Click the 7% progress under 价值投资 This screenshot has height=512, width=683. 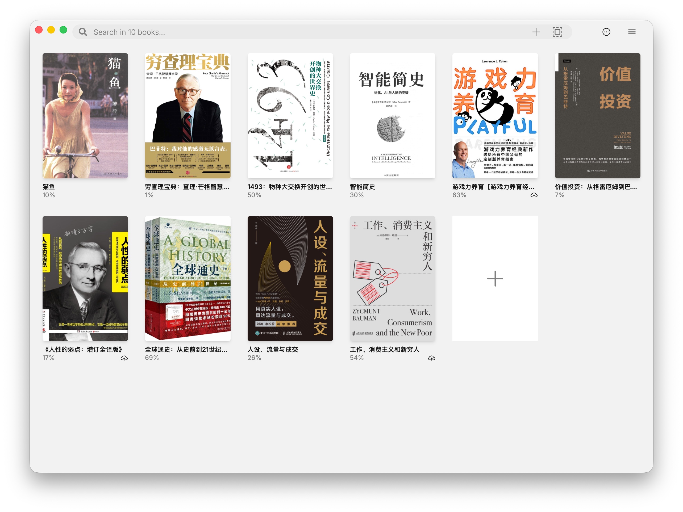[x=560, y=195]
